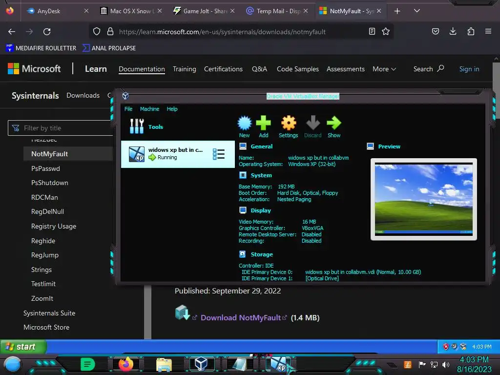Viewport: 500px width, 375px height.
Task: Click the Firefox address bar URL
Action: pos(222,32)
